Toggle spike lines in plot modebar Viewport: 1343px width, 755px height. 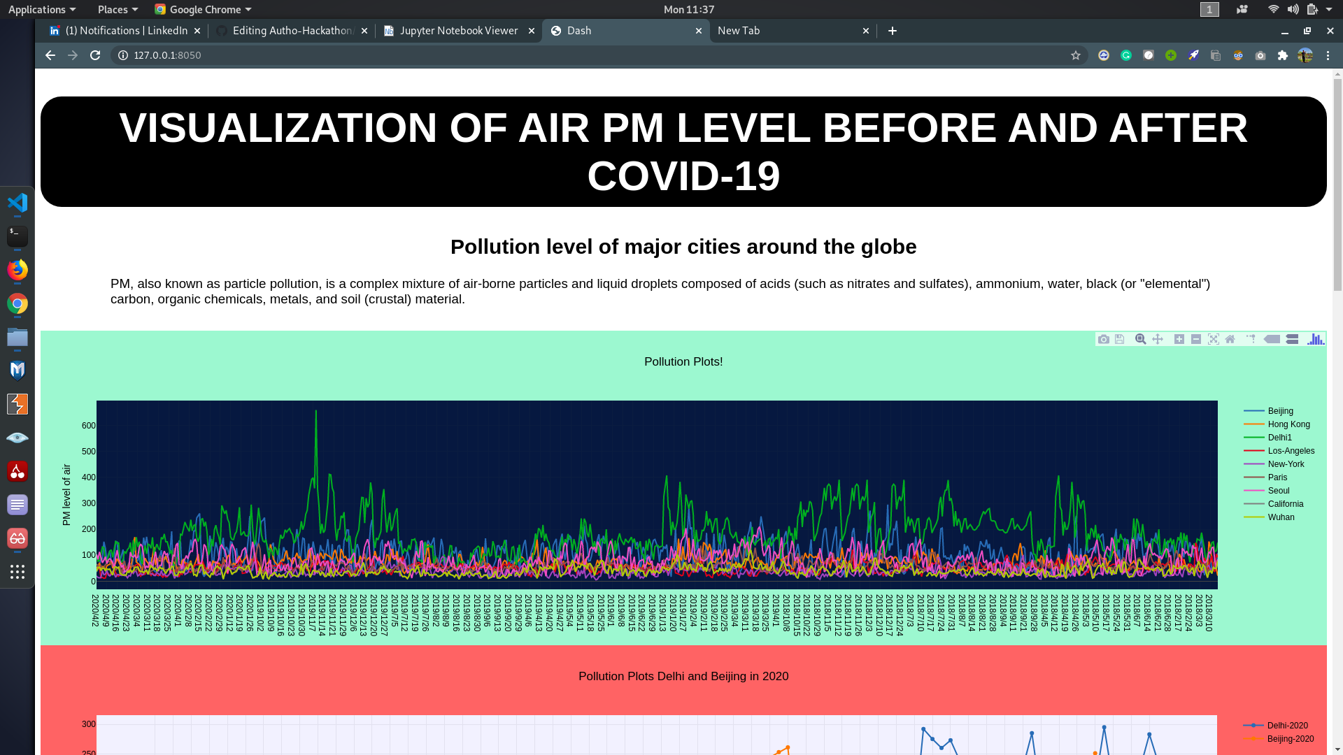1251,339
